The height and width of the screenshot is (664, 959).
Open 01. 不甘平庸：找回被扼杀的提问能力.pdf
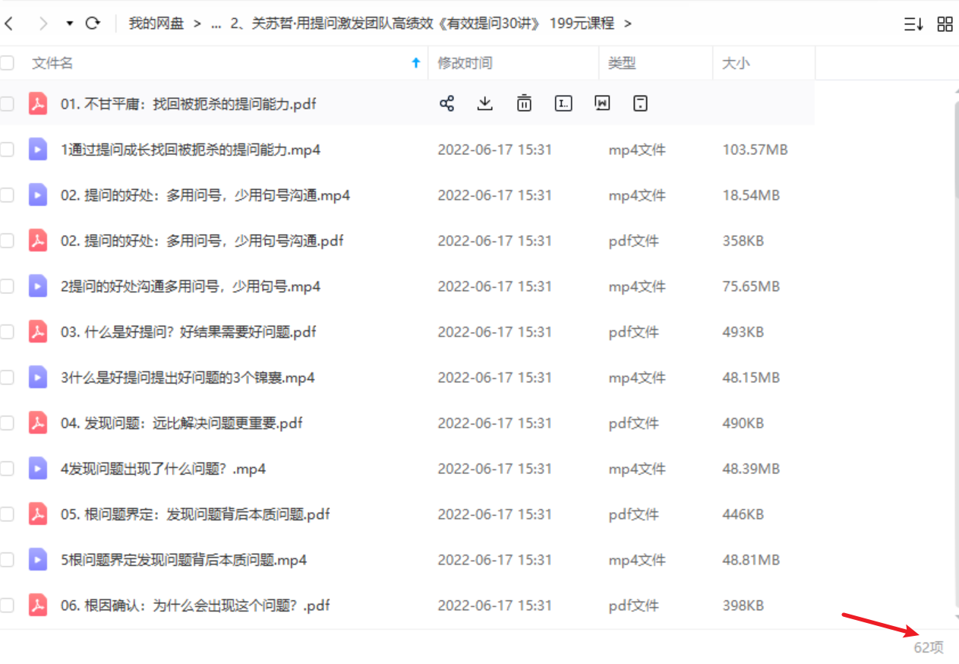[x=188, y=104]
